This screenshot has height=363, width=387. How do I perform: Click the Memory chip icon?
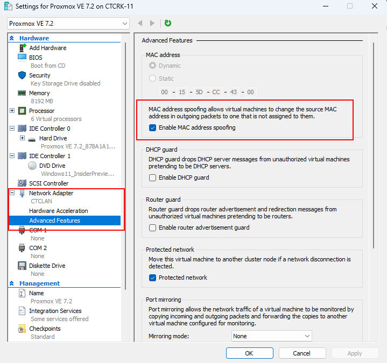22,93
